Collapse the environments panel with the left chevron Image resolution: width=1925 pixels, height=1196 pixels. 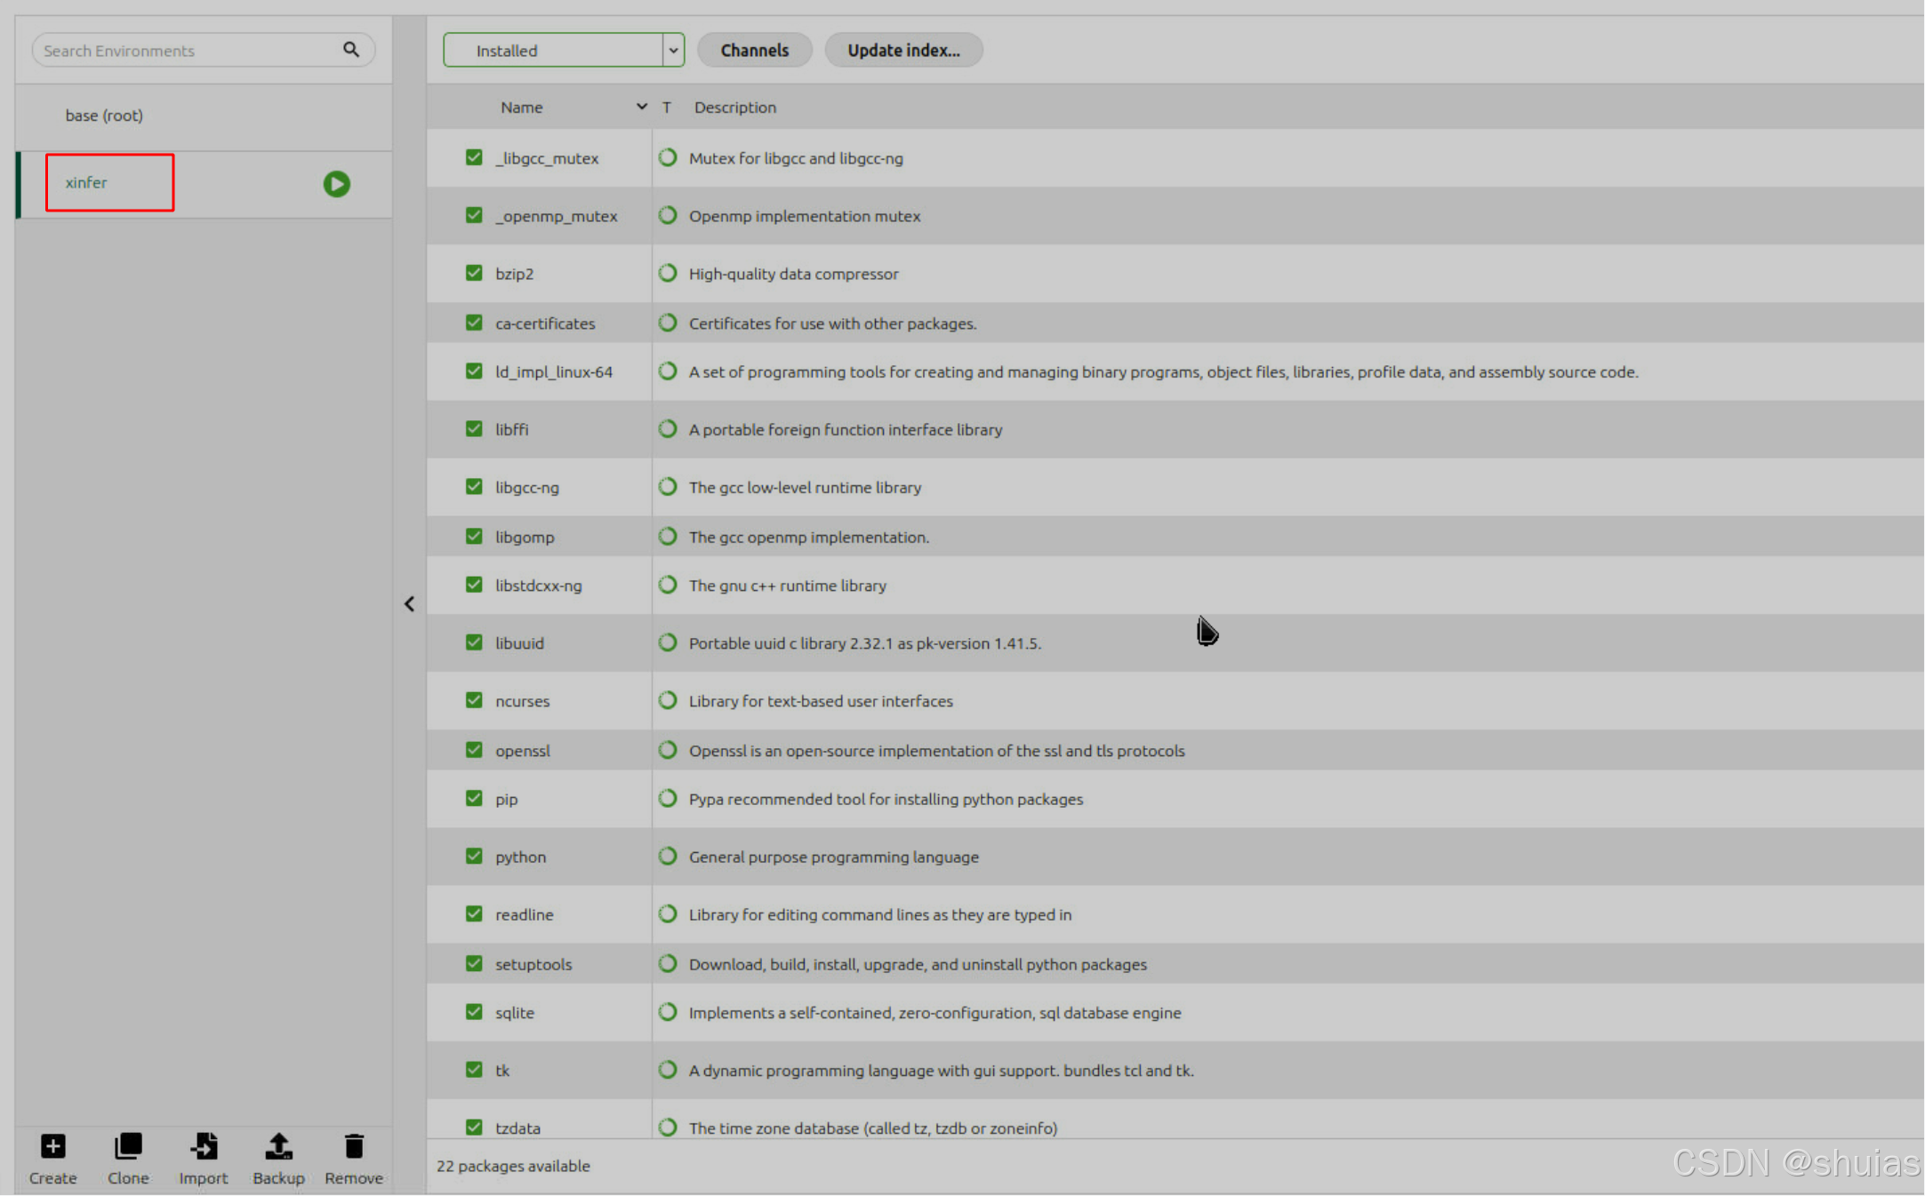[x=409, y=604]
